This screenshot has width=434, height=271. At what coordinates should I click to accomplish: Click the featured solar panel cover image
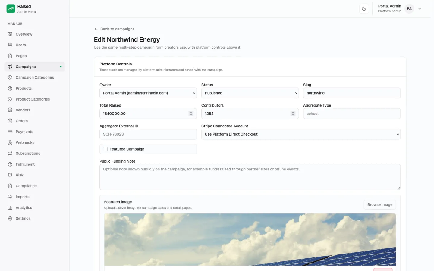point(250,240)
